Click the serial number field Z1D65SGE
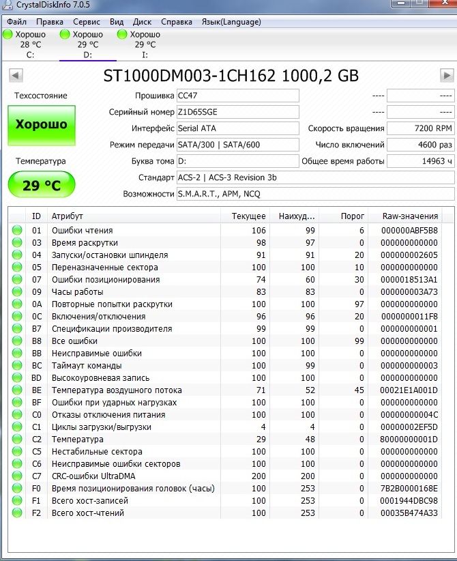This screenshot has height=561, width=457. [x=238, y=112]
